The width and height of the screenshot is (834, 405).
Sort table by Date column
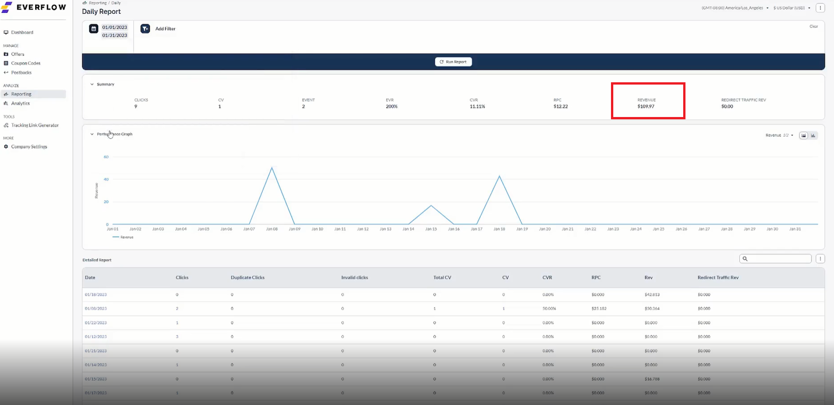point(90,277)
